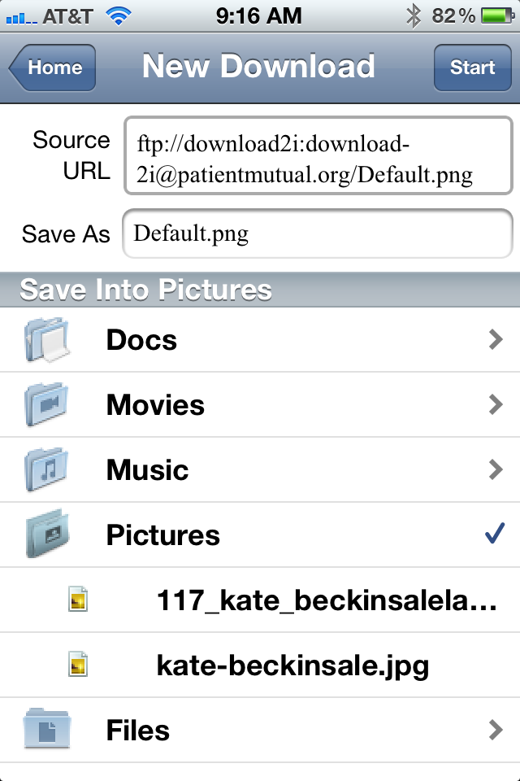Expand the Docs folder chevron
The height and width of the screenshot is (781, 520).
coord(496,340)
